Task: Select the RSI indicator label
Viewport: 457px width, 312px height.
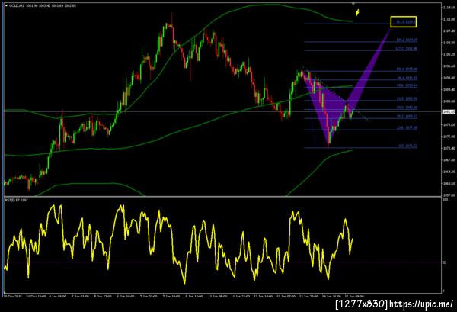Action: (16, 200)
